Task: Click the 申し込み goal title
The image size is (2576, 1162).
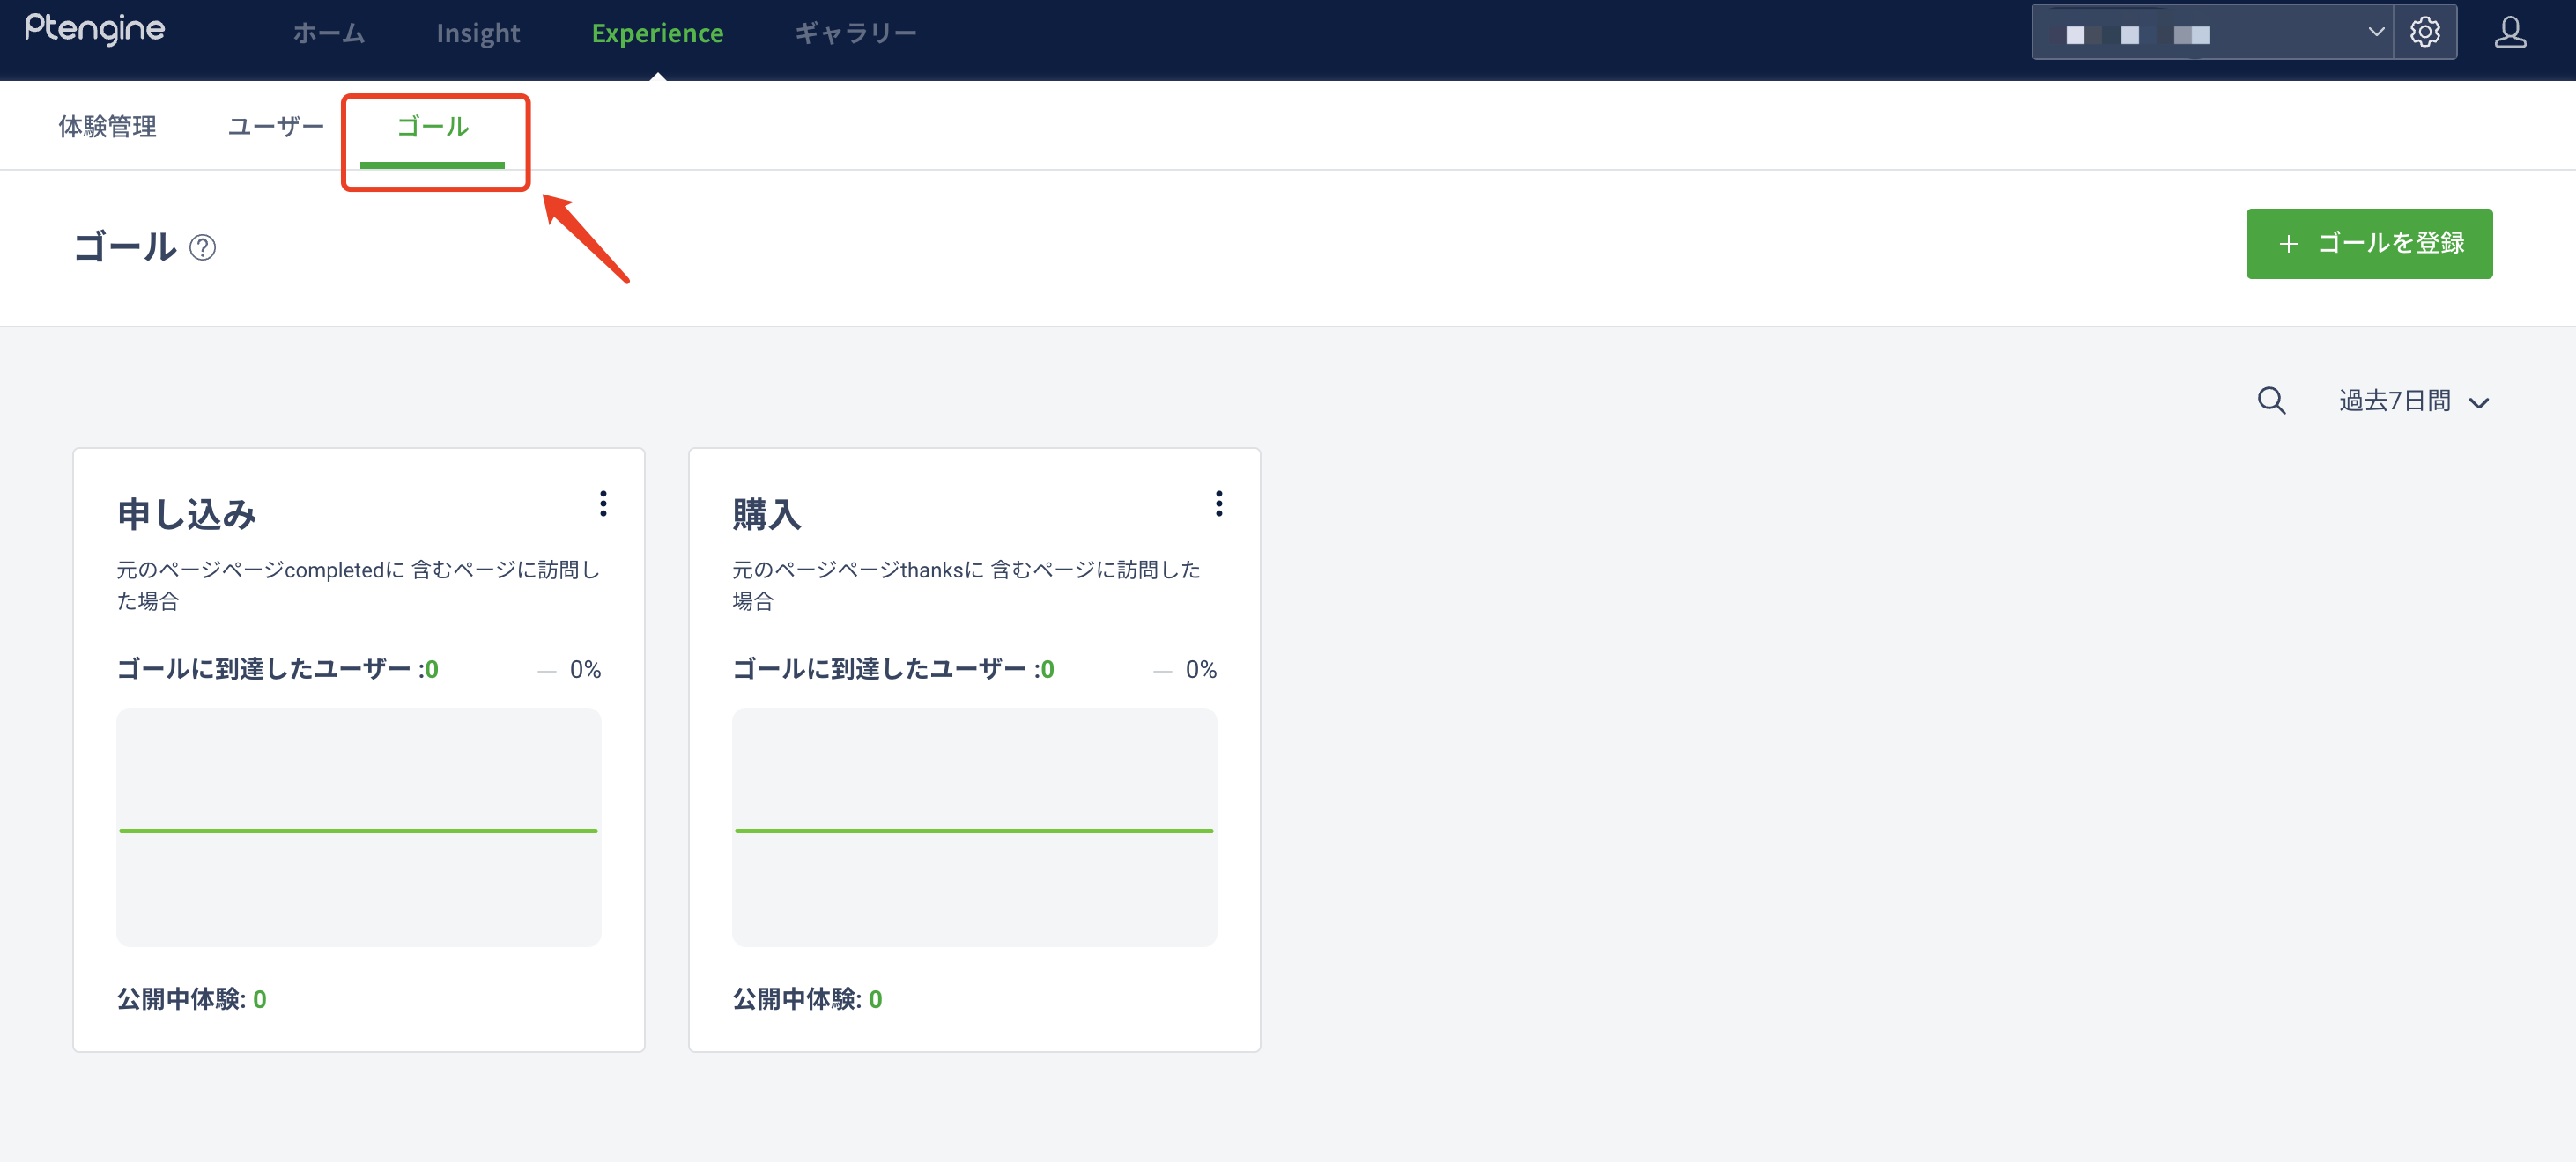Action: [187, 515]
